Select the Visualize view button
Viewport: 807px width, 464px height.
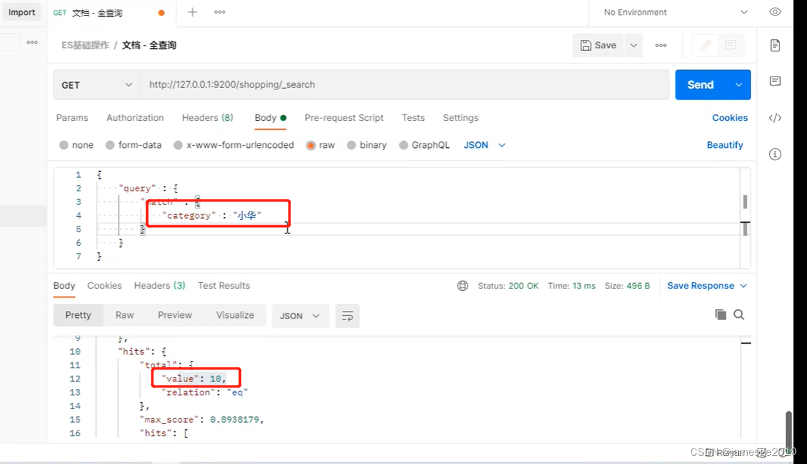pos(235,315)
